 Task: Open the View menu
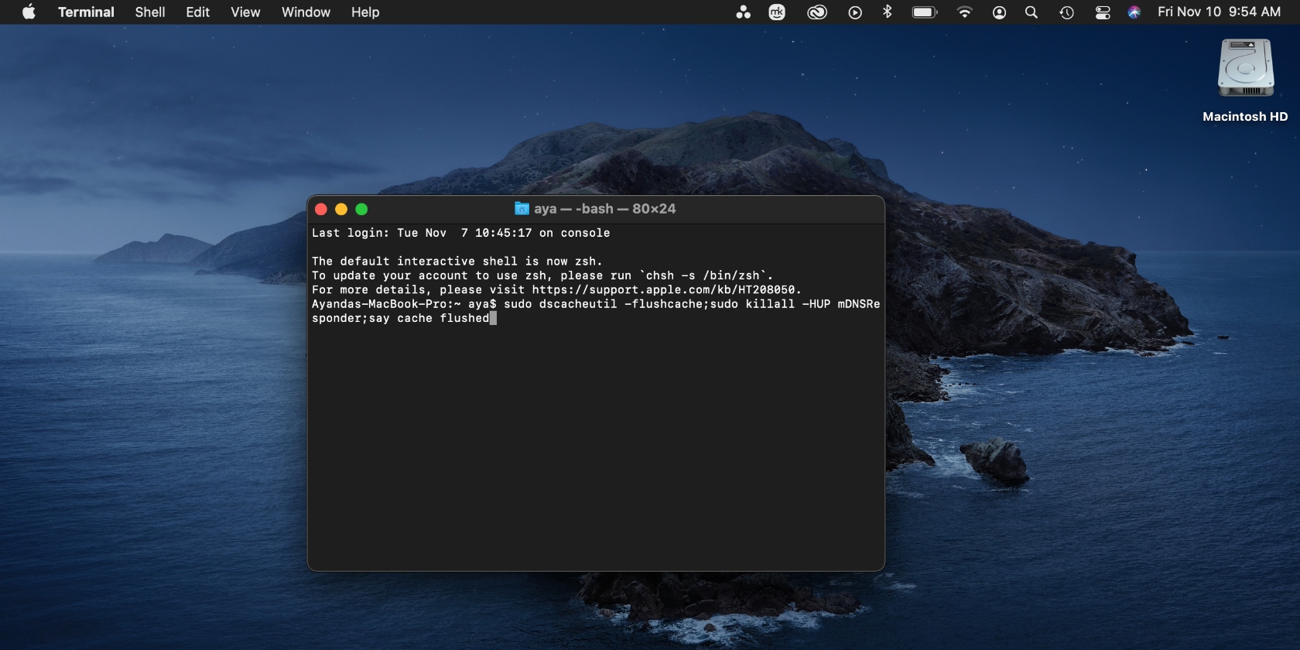[x=245, y=12]
